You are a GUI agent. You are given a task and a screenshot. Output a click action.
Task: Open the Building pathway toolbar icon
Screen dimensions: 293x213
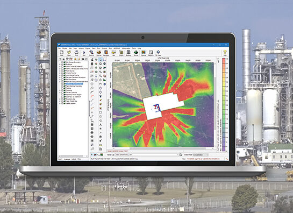(128, 53)
